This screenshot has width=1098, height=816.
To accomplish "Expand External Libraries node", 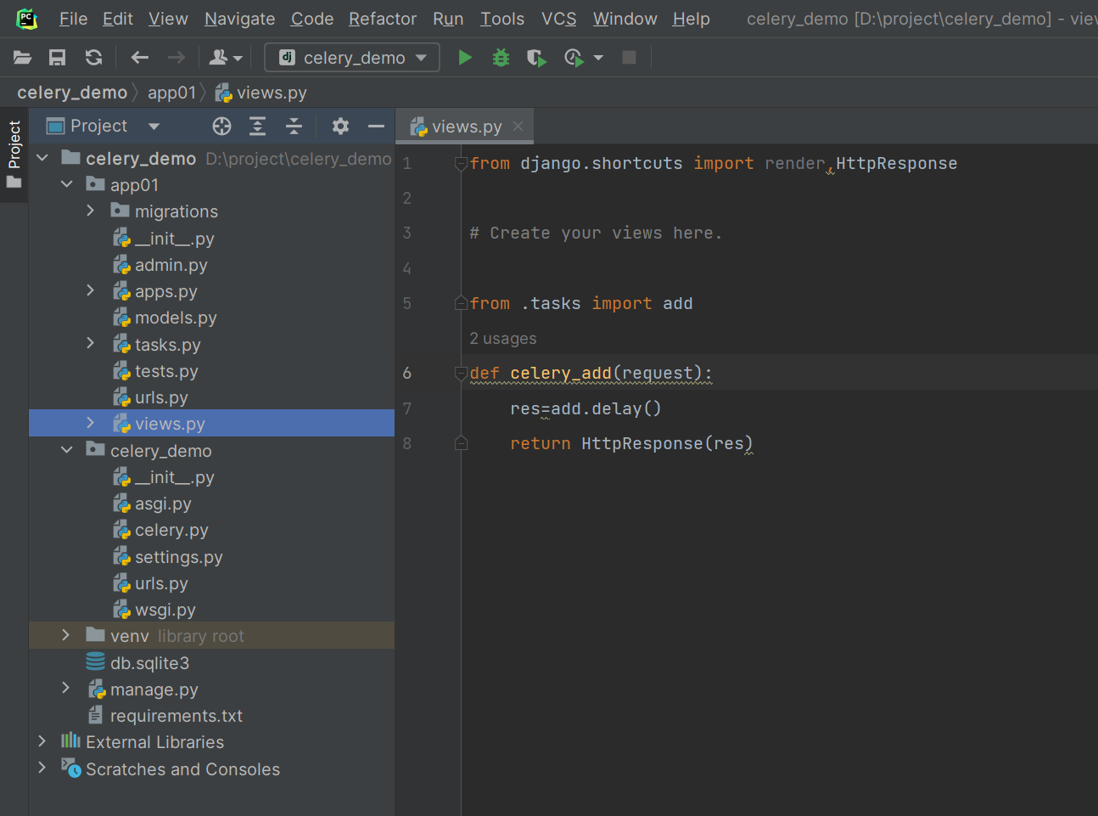I will point(42,741).
